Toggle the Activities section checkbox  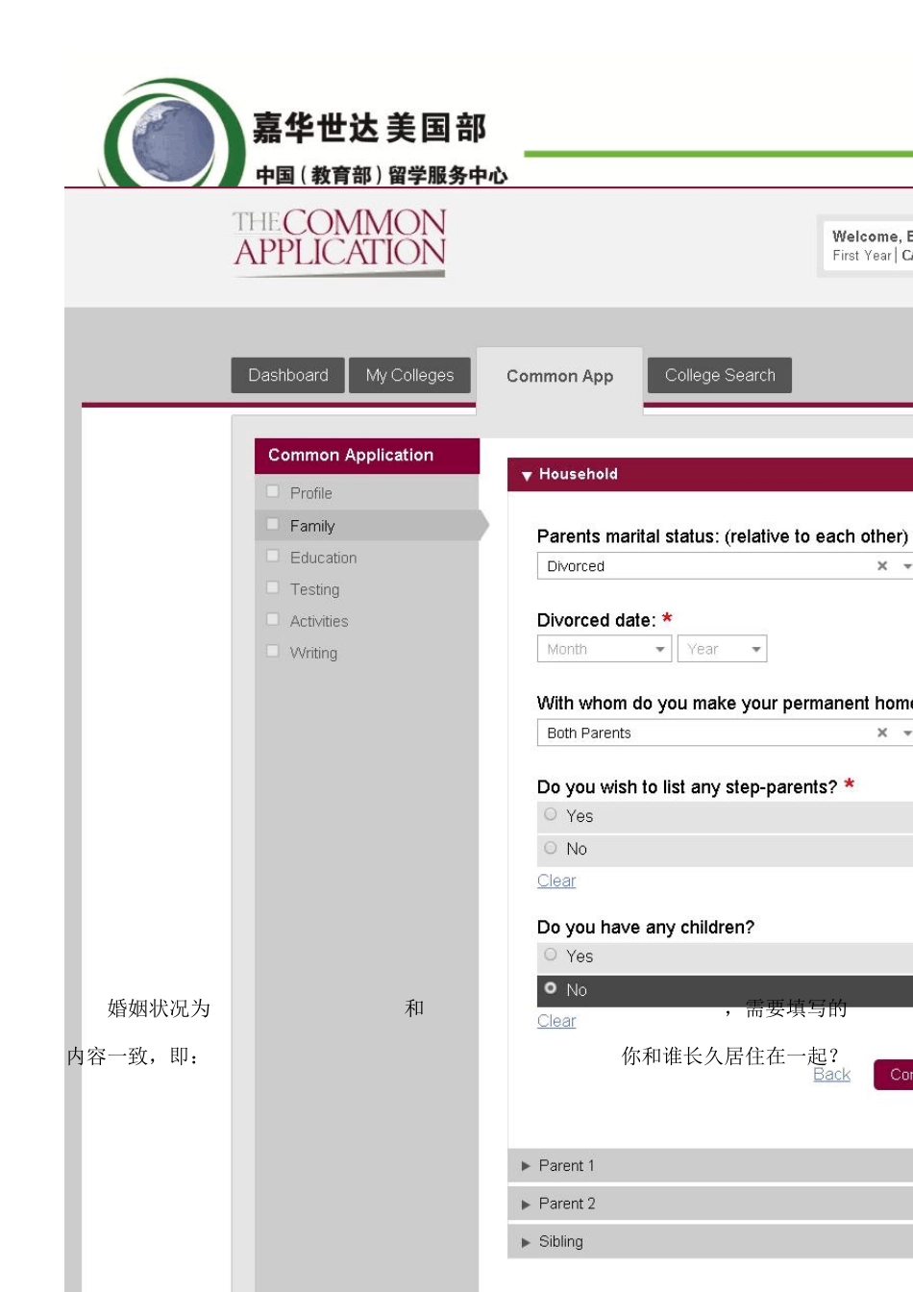pos(273,620)
